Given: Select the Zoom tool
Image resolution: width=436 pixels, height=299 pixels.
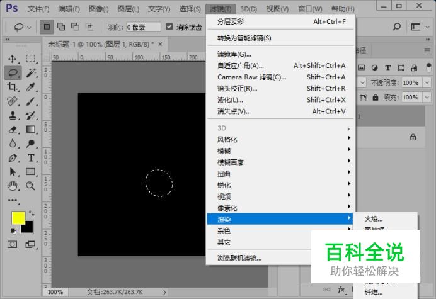Looking at the screenshot, I should (31, 186).
